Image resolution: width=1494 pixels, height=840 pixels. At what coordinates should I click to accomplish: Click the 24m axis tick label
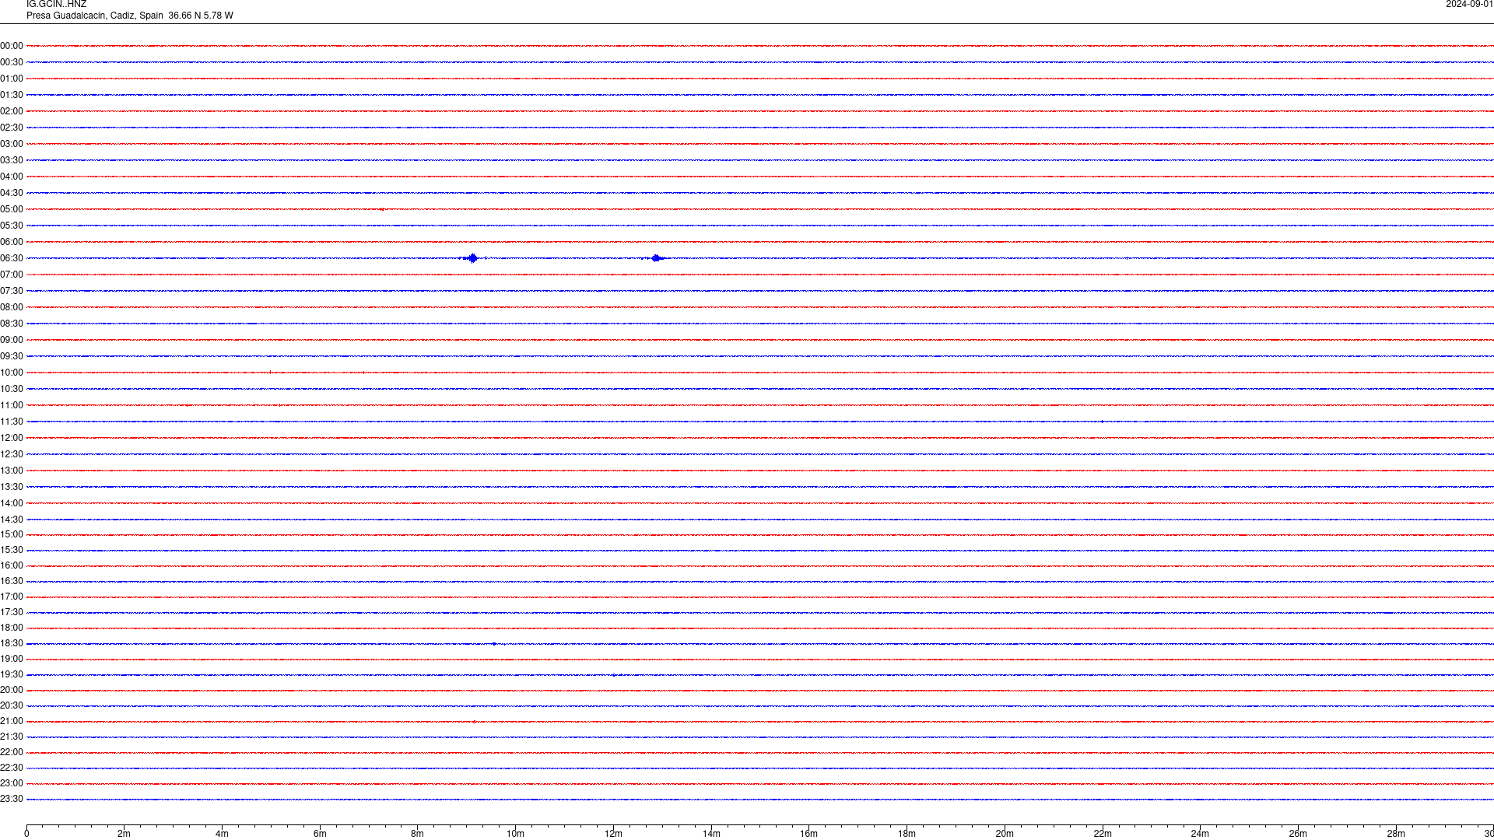click(x=1200, y=834)
